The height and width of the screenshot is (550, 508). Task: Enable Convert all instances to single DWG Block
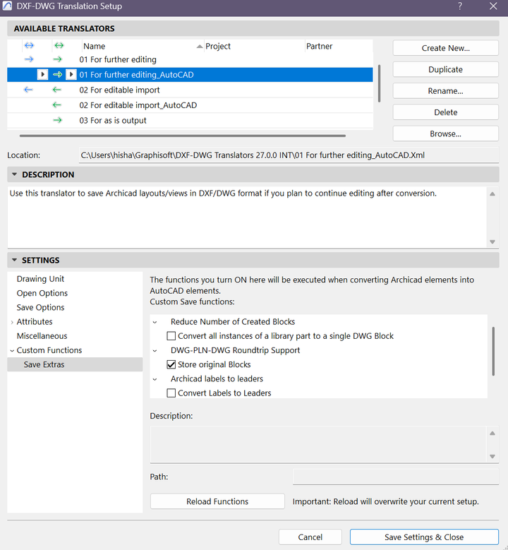[x=171, y=336]
